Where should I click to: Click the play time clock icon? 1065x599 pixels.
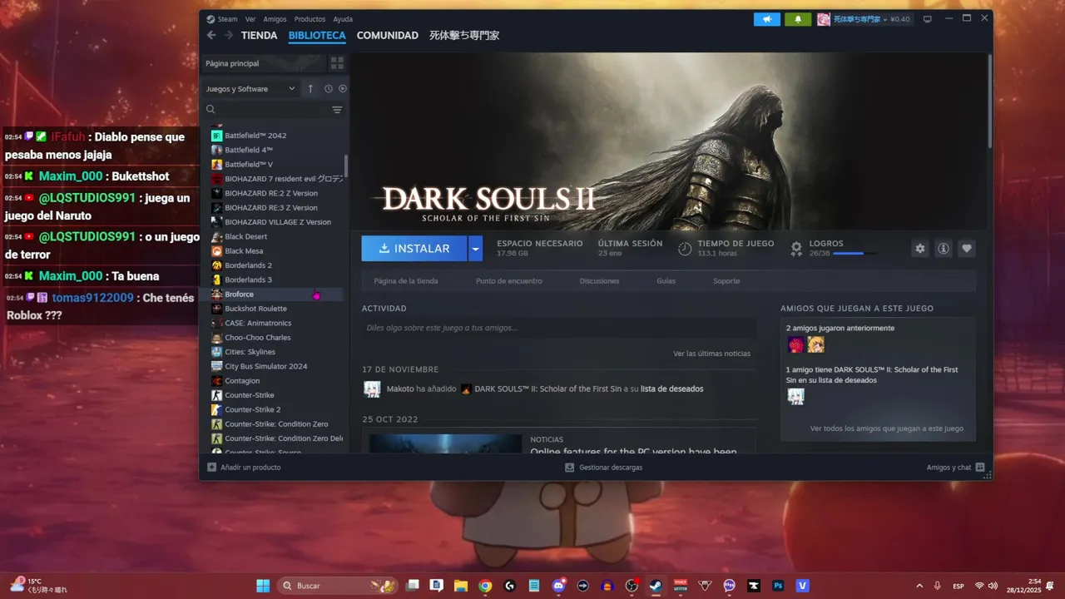pyautogui.click(x=685, y=248)
